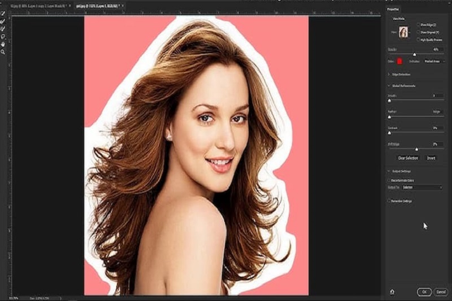Click the Smooth slider handle
Image resolution: width=452 pixels, height=301 pixels.
(389, 101)
